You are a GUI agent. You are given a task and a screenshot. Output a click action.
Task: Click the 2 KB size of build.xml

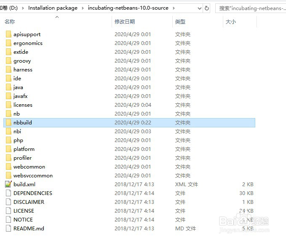tap(248, 185)
